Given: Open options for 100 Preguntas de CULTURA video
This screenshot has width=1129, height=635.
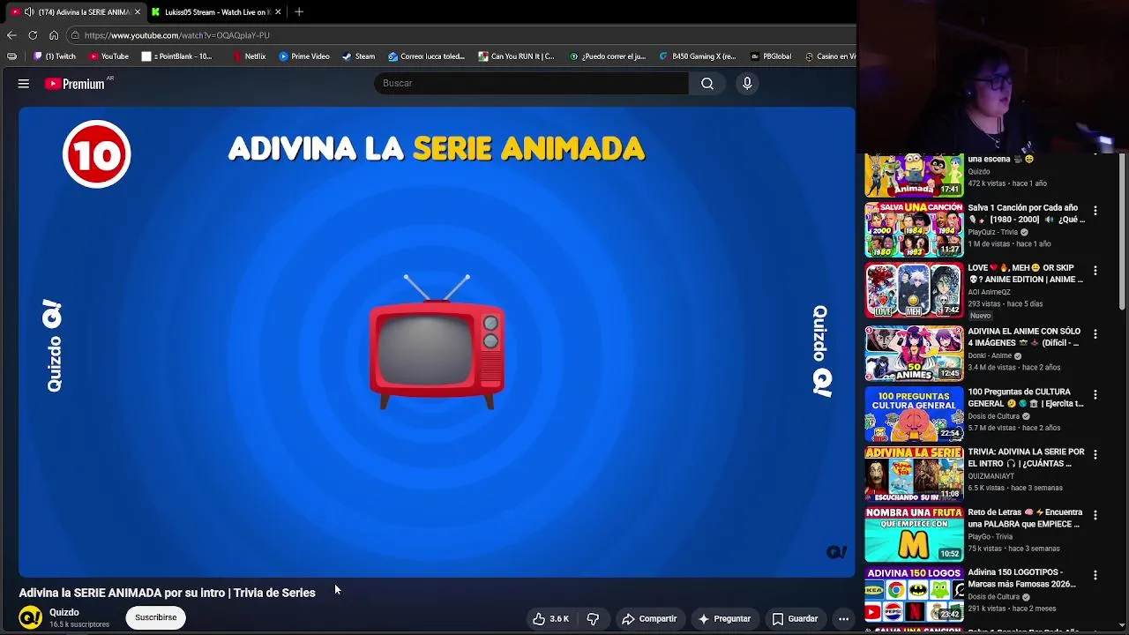Looking at the screenshot, I should coord(1095,394).
